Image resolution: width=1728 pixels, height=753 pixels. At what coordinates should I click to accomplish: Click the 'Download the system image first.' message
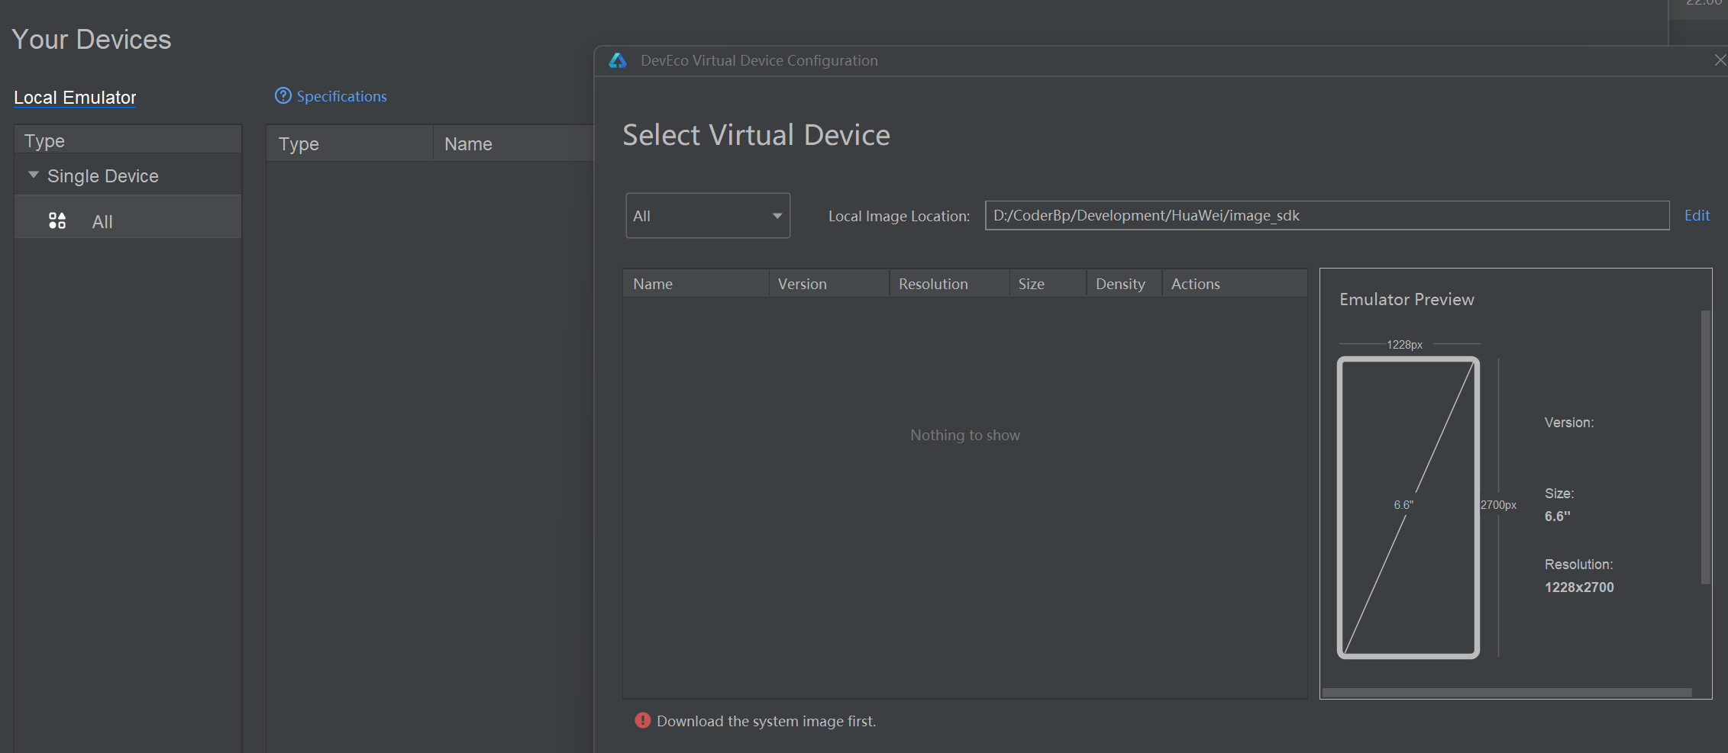(x=766, y=721)
